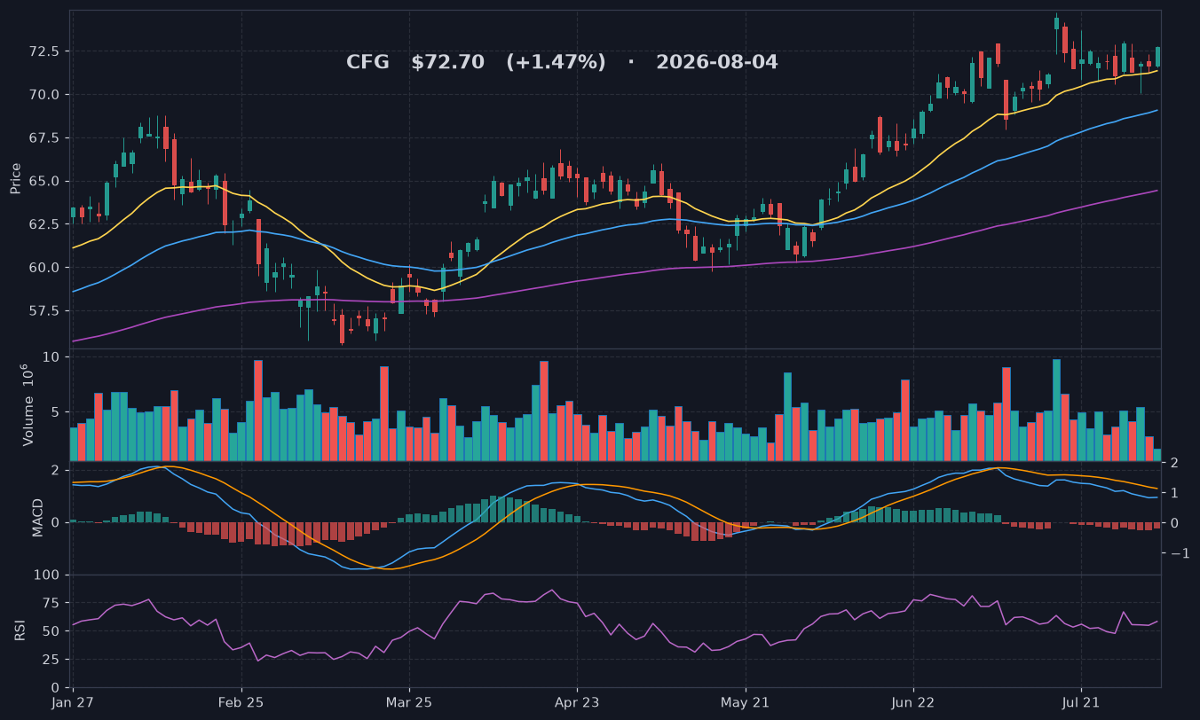Image resolution: width=1200 pixels, height=720 pixels.
Task: Click the Feb 25 date label
Action: pos(241,702)
